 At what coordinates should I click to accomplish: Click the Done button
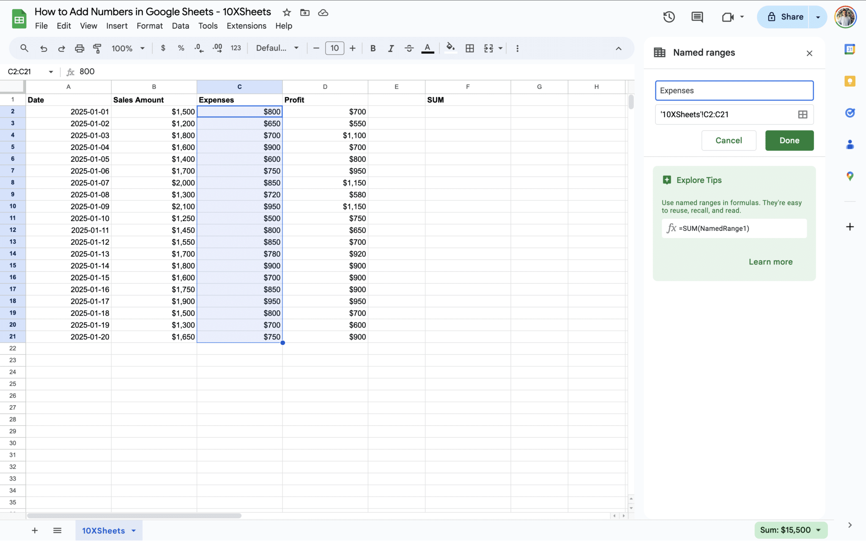tap(789, 140)
